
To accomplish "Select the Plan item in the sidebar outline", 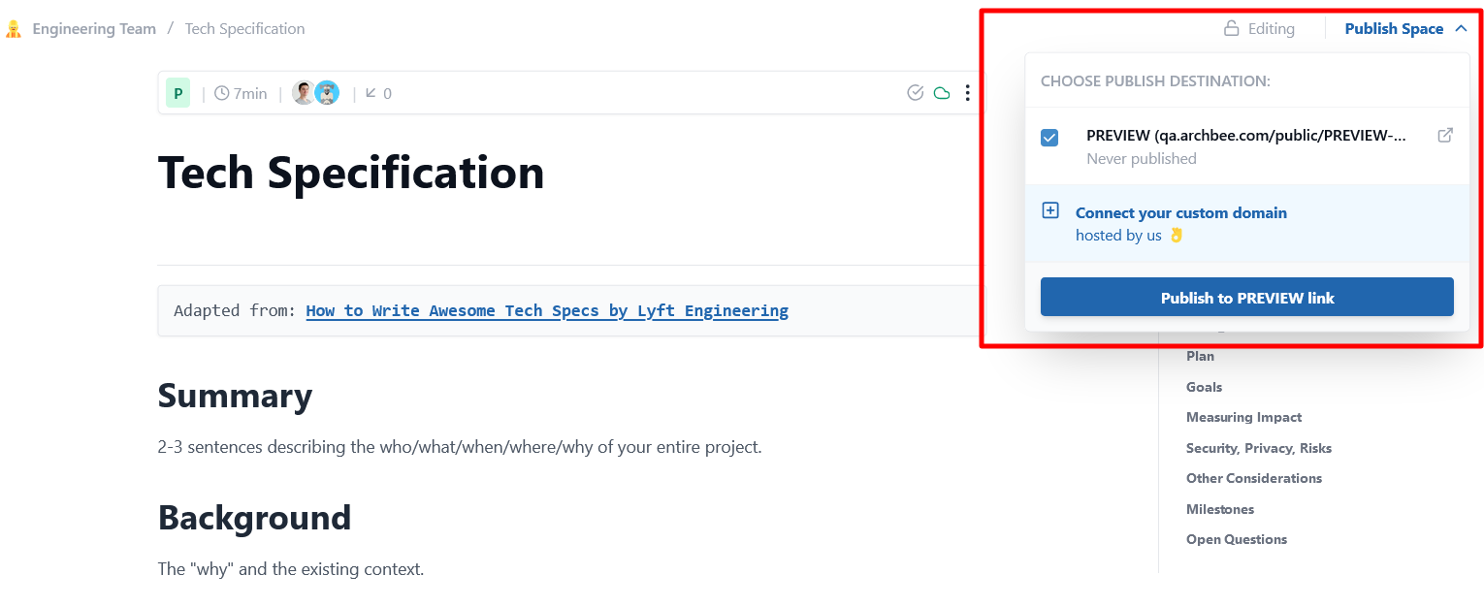I will click(x=1200, y=356).
